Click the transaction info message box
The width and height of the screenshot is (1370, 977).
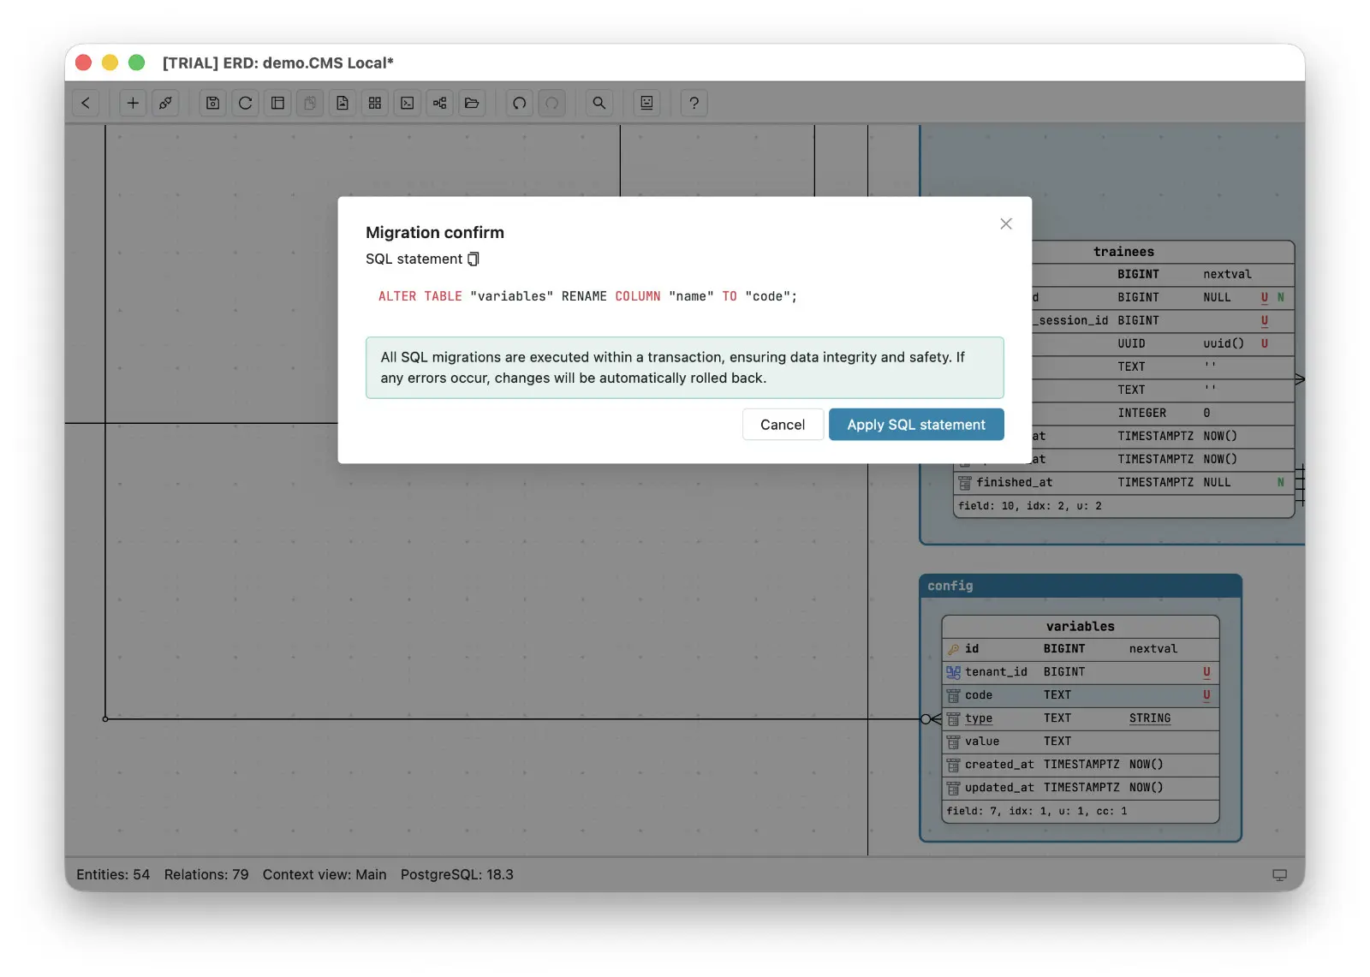click(685, 367)
